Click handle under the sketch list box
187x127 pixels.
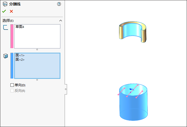click(x=37, y=50)
